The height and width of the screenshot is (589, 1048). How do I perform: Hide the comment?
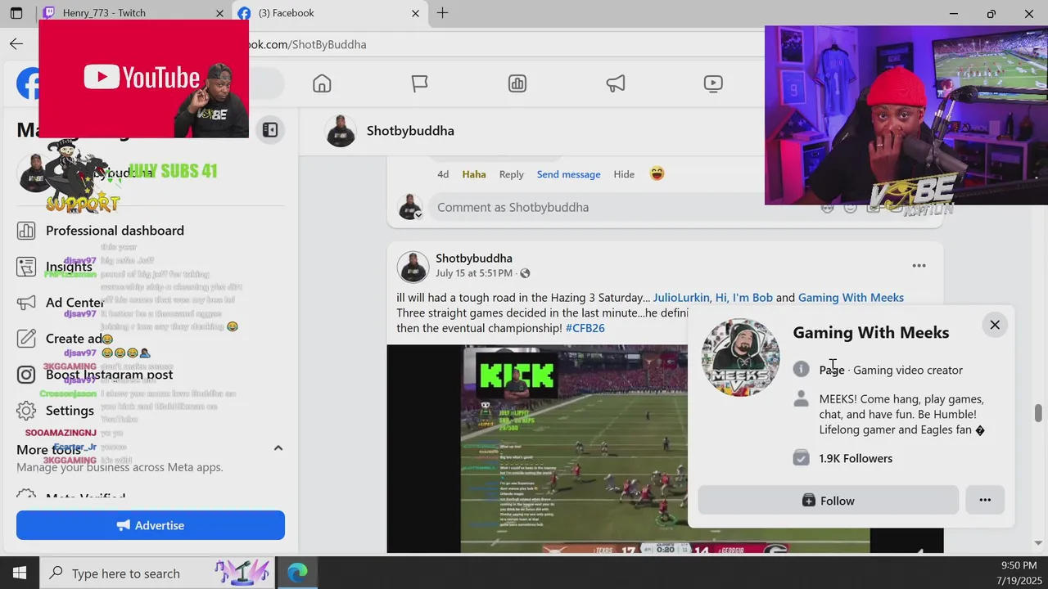(624, 174)
